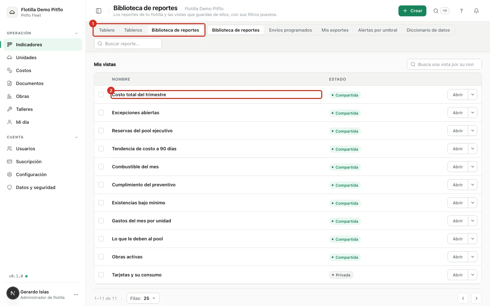490x306 pixels.
Task: Check the Combustible del mes row
Action: coord(101,167)
